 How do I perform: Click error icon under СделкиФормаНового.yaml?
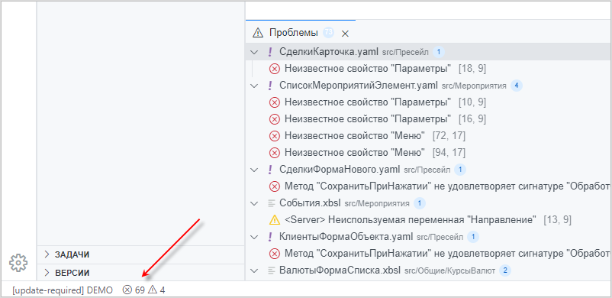click(275, 186)
